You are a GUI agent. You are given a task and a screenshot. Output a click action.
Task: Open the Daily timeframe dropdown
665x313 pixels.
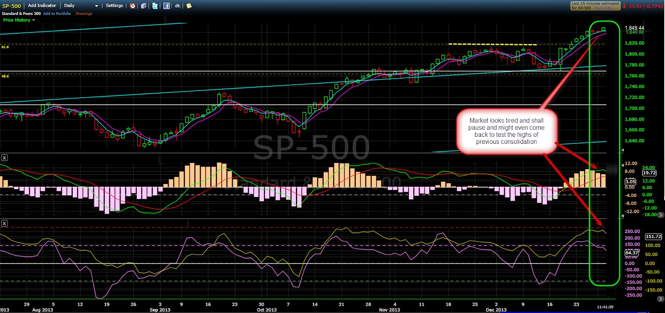(81, 6)
